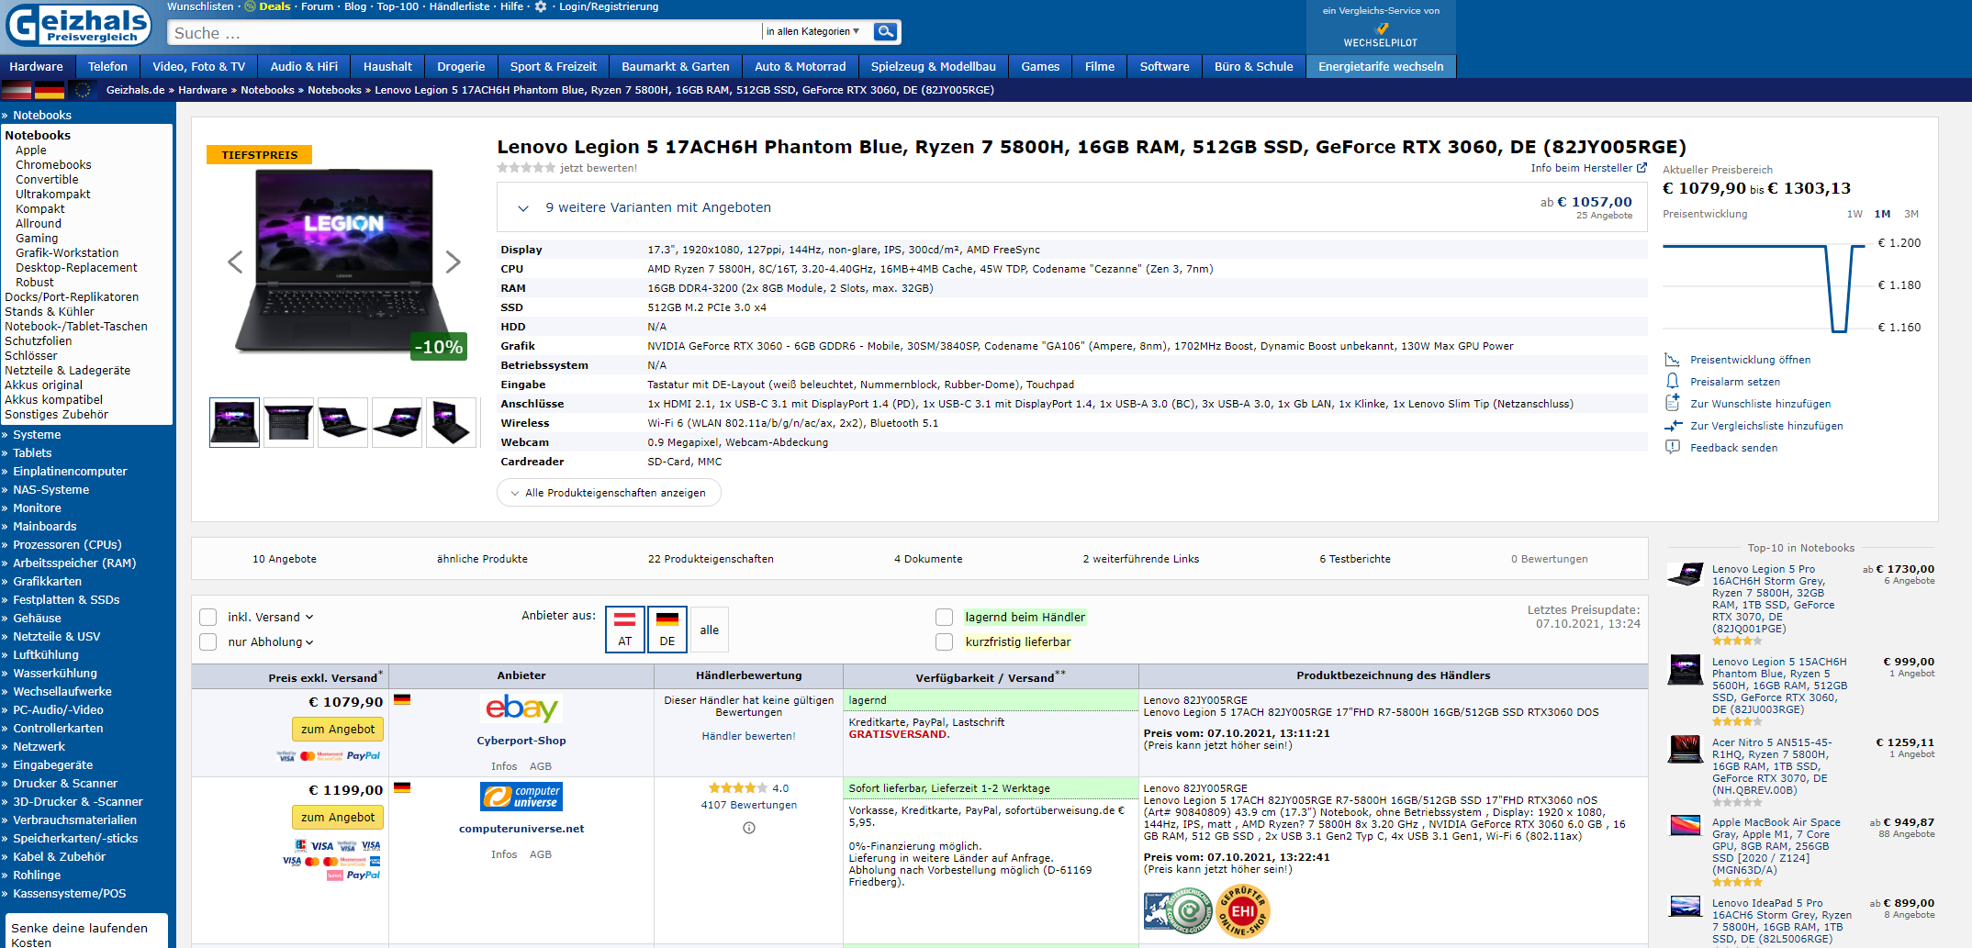Expand Alle Produkteigenschaften anzeigen
1972x948 pixels.
click(609, 493)
